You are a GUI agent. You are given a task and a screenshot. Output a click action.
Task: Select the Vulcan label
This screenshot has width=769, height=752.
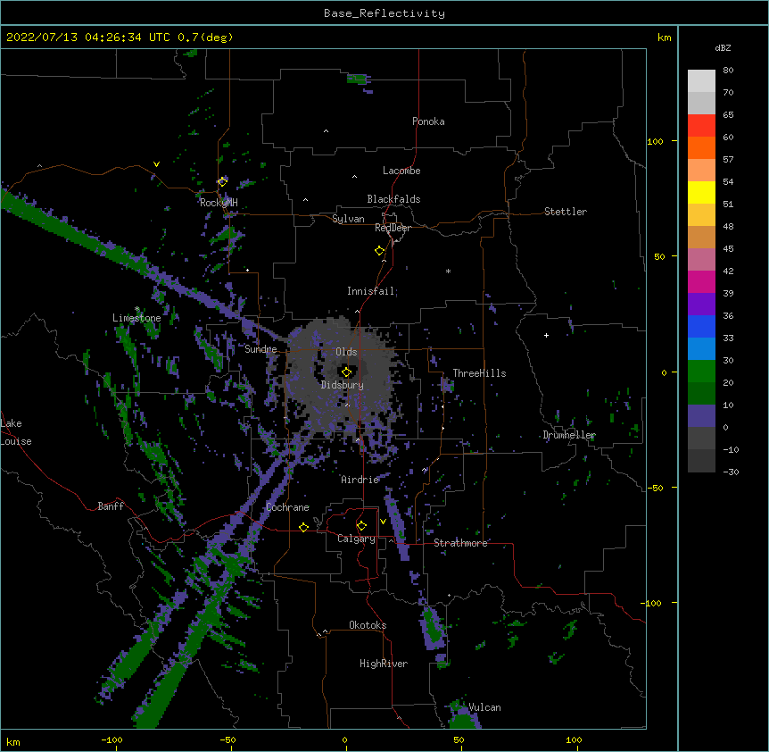(484, 707)
